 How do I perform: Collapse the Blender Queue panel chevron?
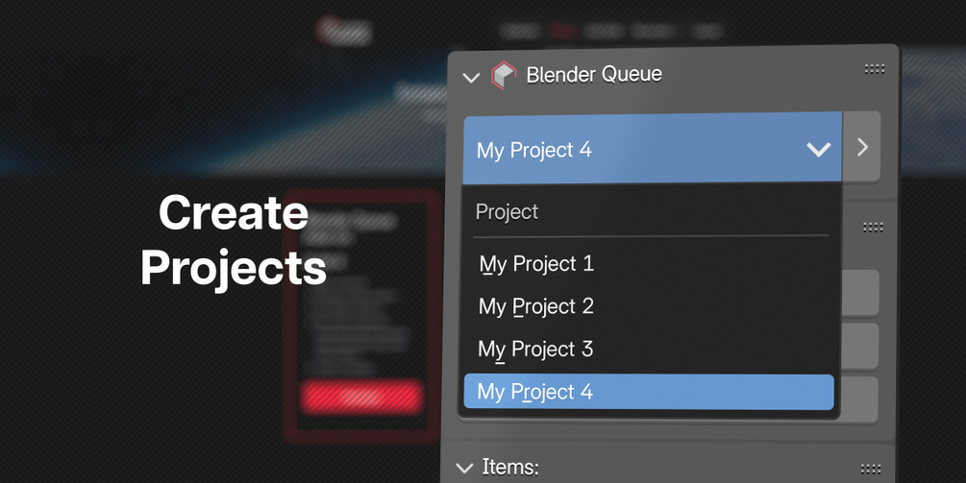click(471, 77)
